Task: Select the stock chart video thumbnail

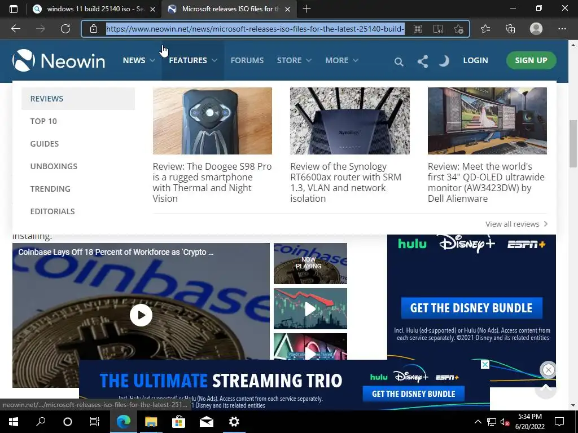Action: (x=310, y=308)
